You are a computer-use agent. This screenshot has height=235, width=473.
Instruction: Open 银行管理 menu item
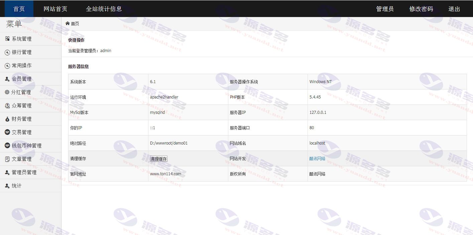point(30,52)
